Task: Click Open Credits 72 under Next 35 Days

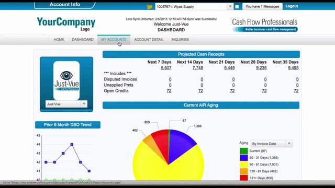Action: tap(296, 91)
